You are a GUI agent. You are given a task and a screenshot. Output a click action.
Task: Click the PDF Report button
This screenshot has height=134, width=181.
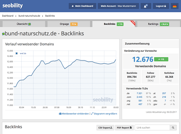(x=124, y=128)
